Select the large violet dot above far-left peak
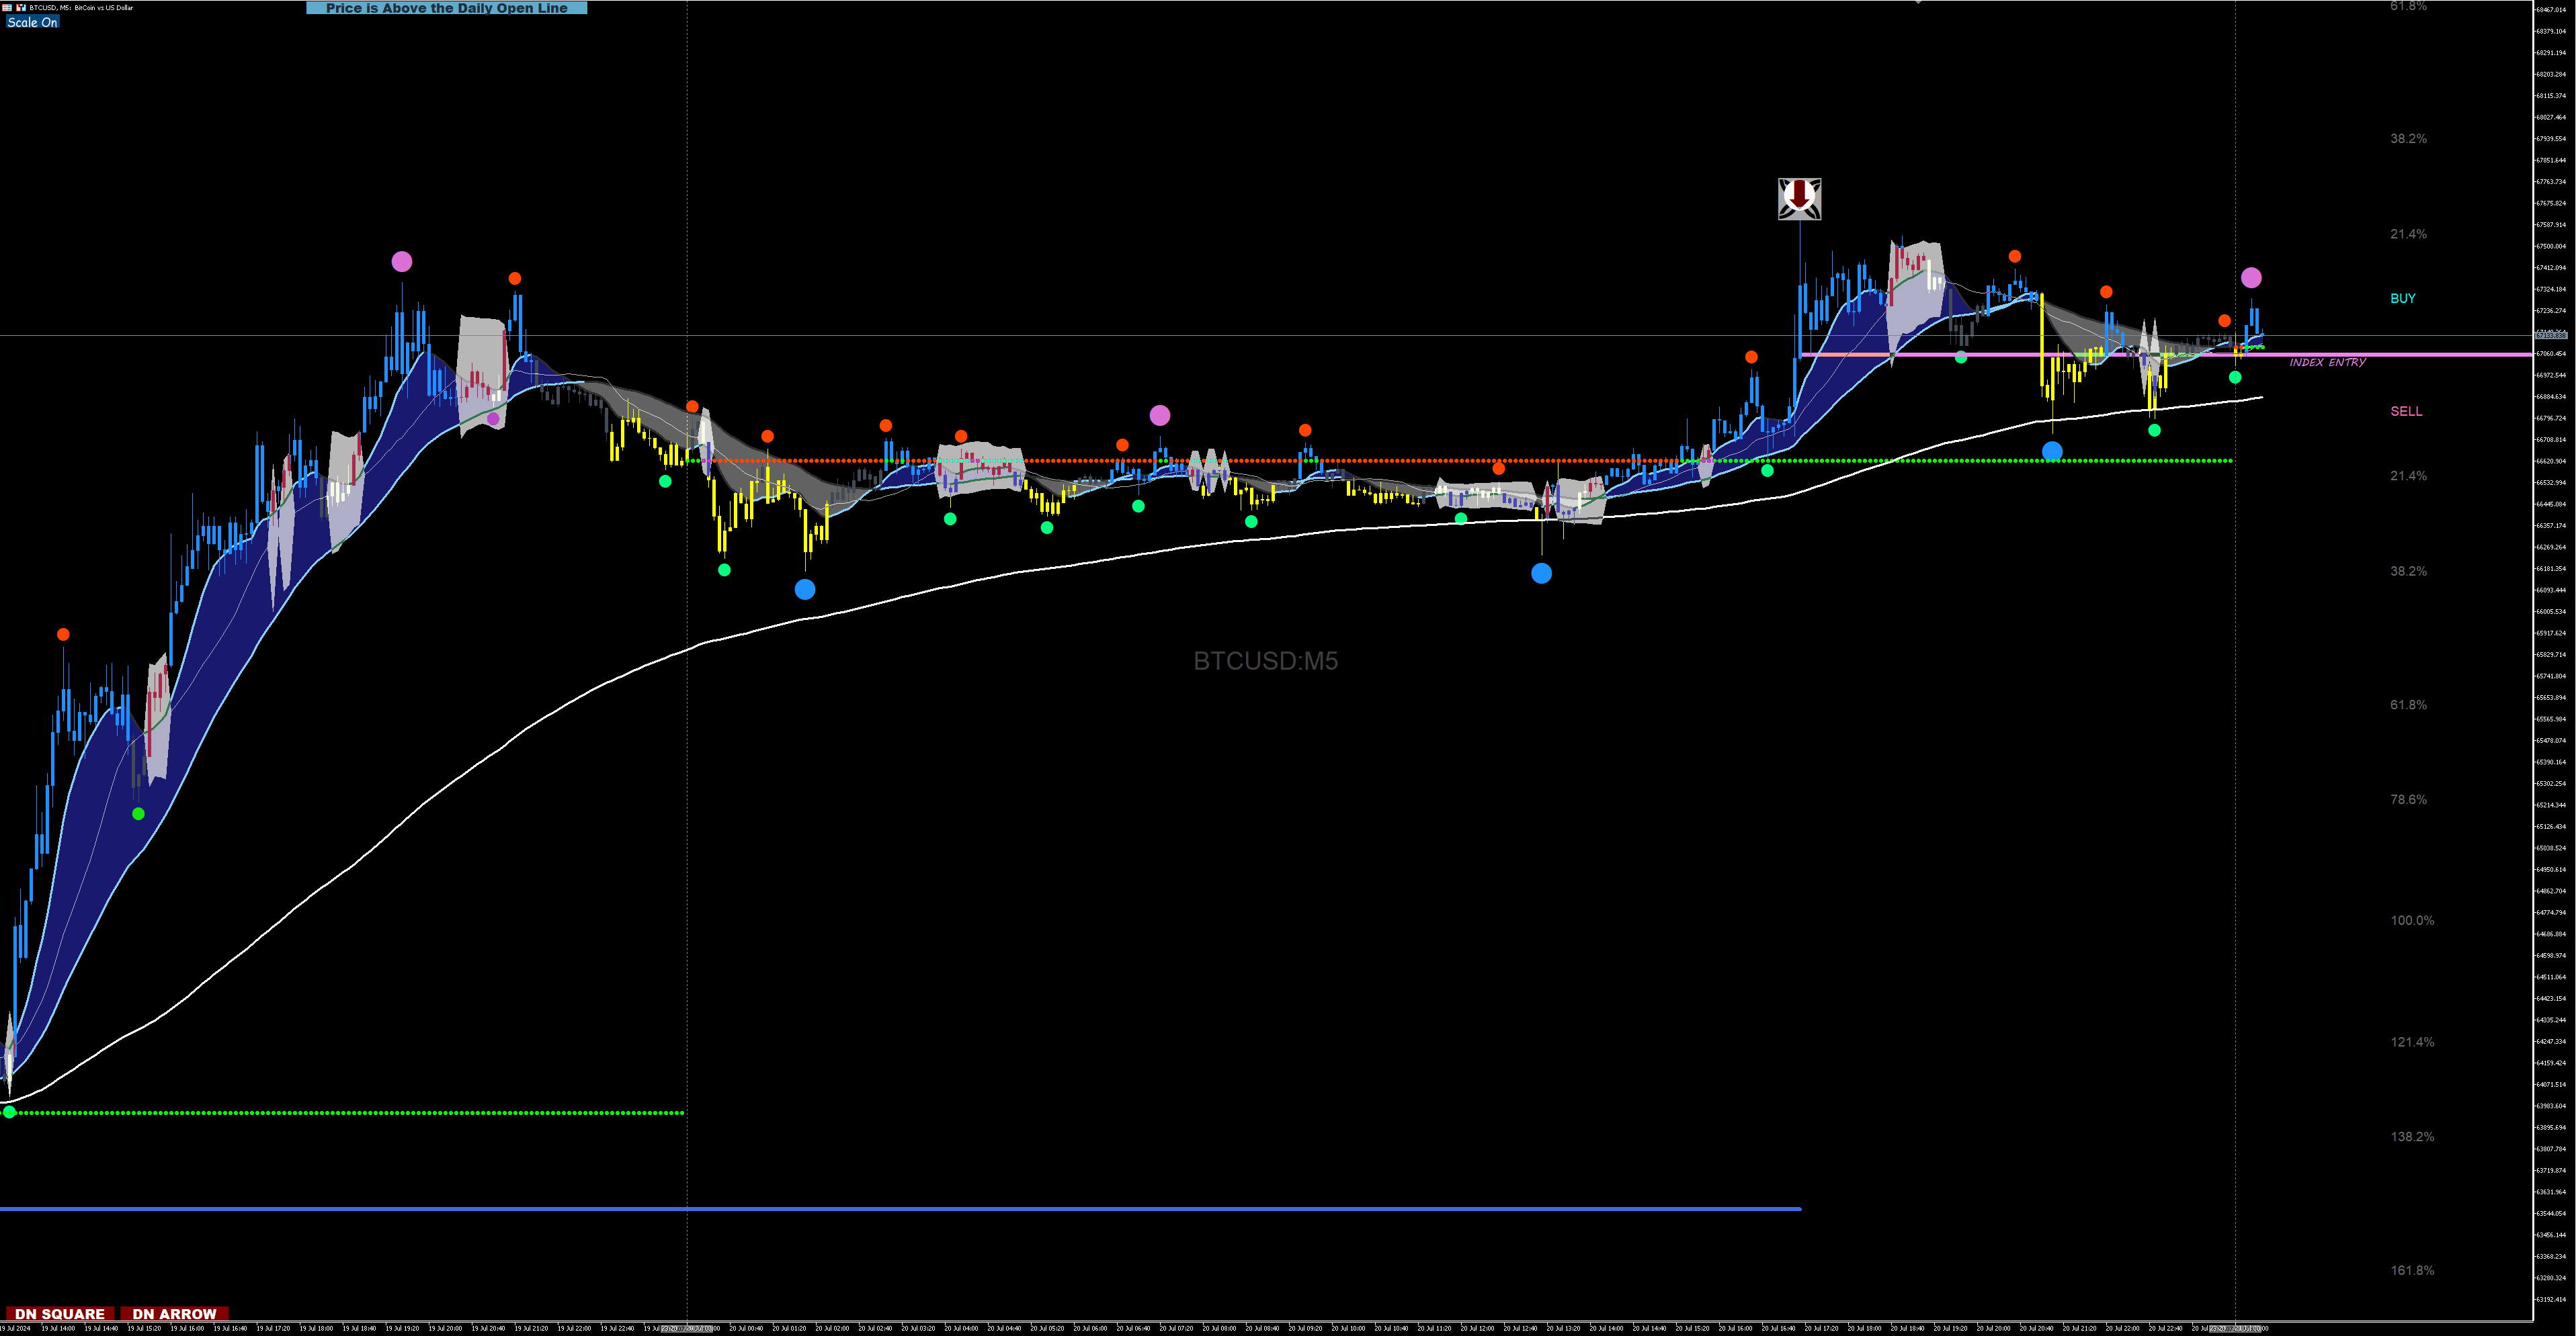 coord(401,261)
